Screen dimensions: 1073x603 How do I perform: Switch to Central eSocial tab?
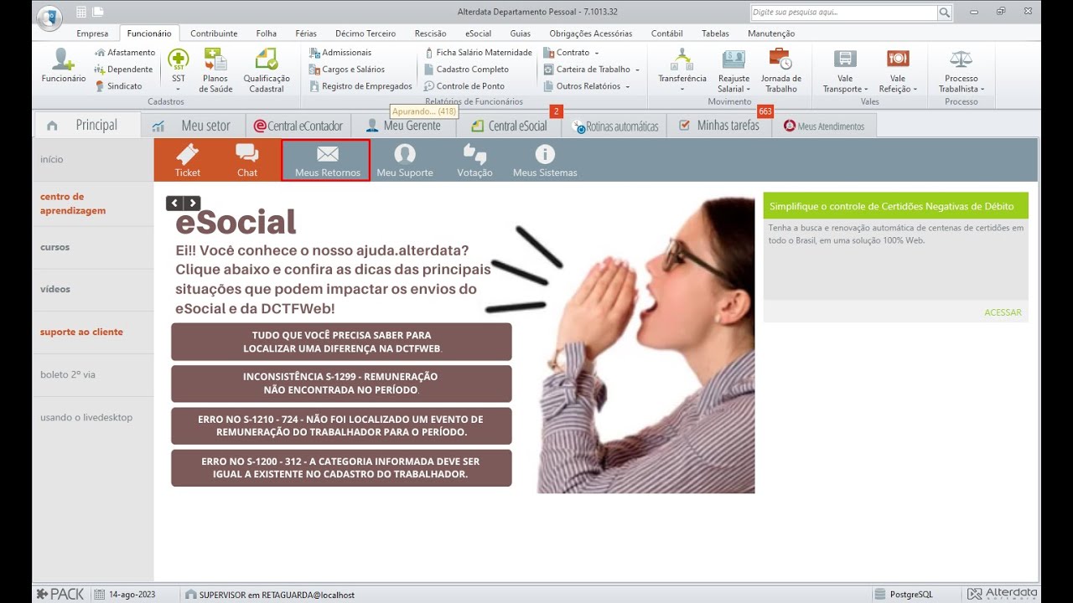[509, 126]
